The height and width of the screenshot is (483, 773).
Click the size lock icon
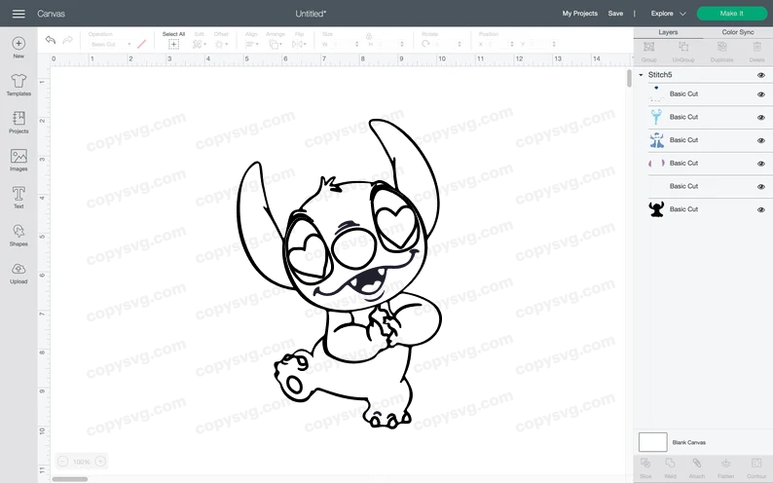coord(369,36)
